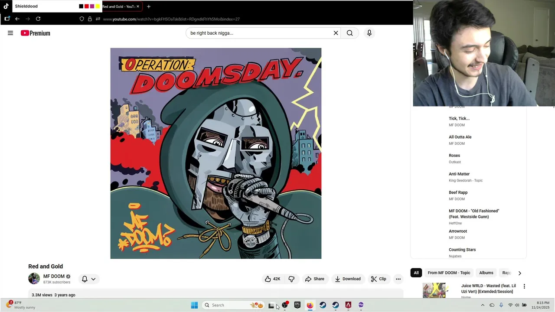Launch Apex Legends from the taskbar
The height and width of the screenshot is (312, 555).
pyautogui.click(x=348, y=305)
